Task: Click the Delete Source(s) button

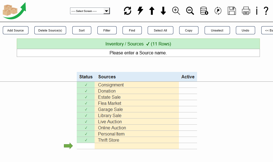Action: point(50,30)
